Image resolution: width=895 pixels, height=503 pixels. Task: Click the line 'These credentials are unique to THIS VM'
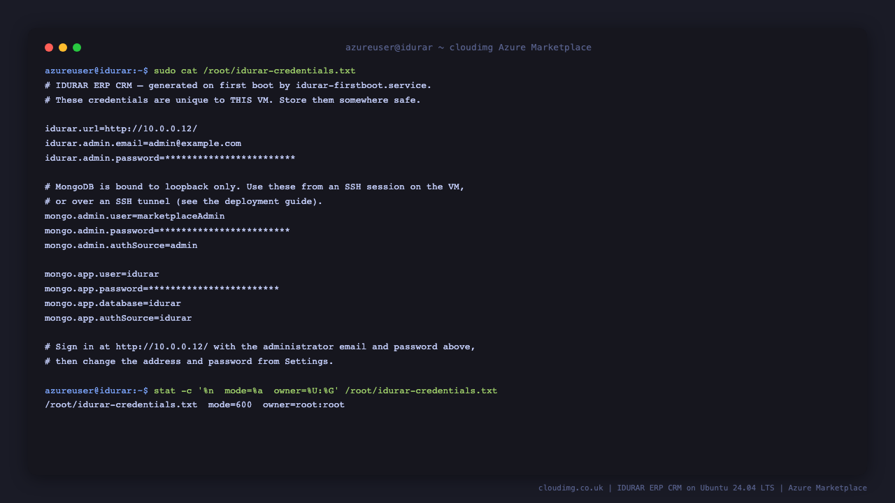point(233,100)
